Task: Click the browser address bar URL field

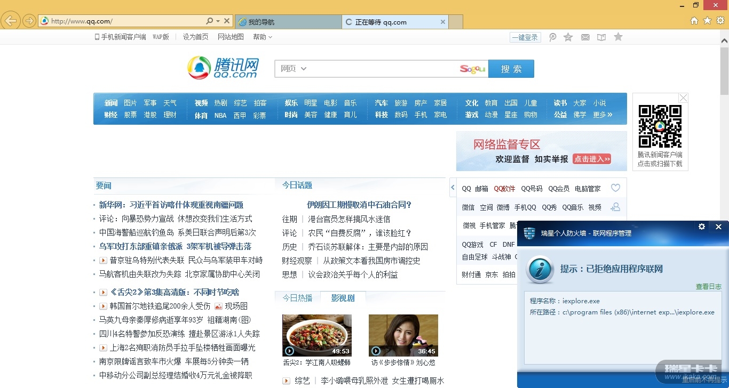Action: (127, 21)
